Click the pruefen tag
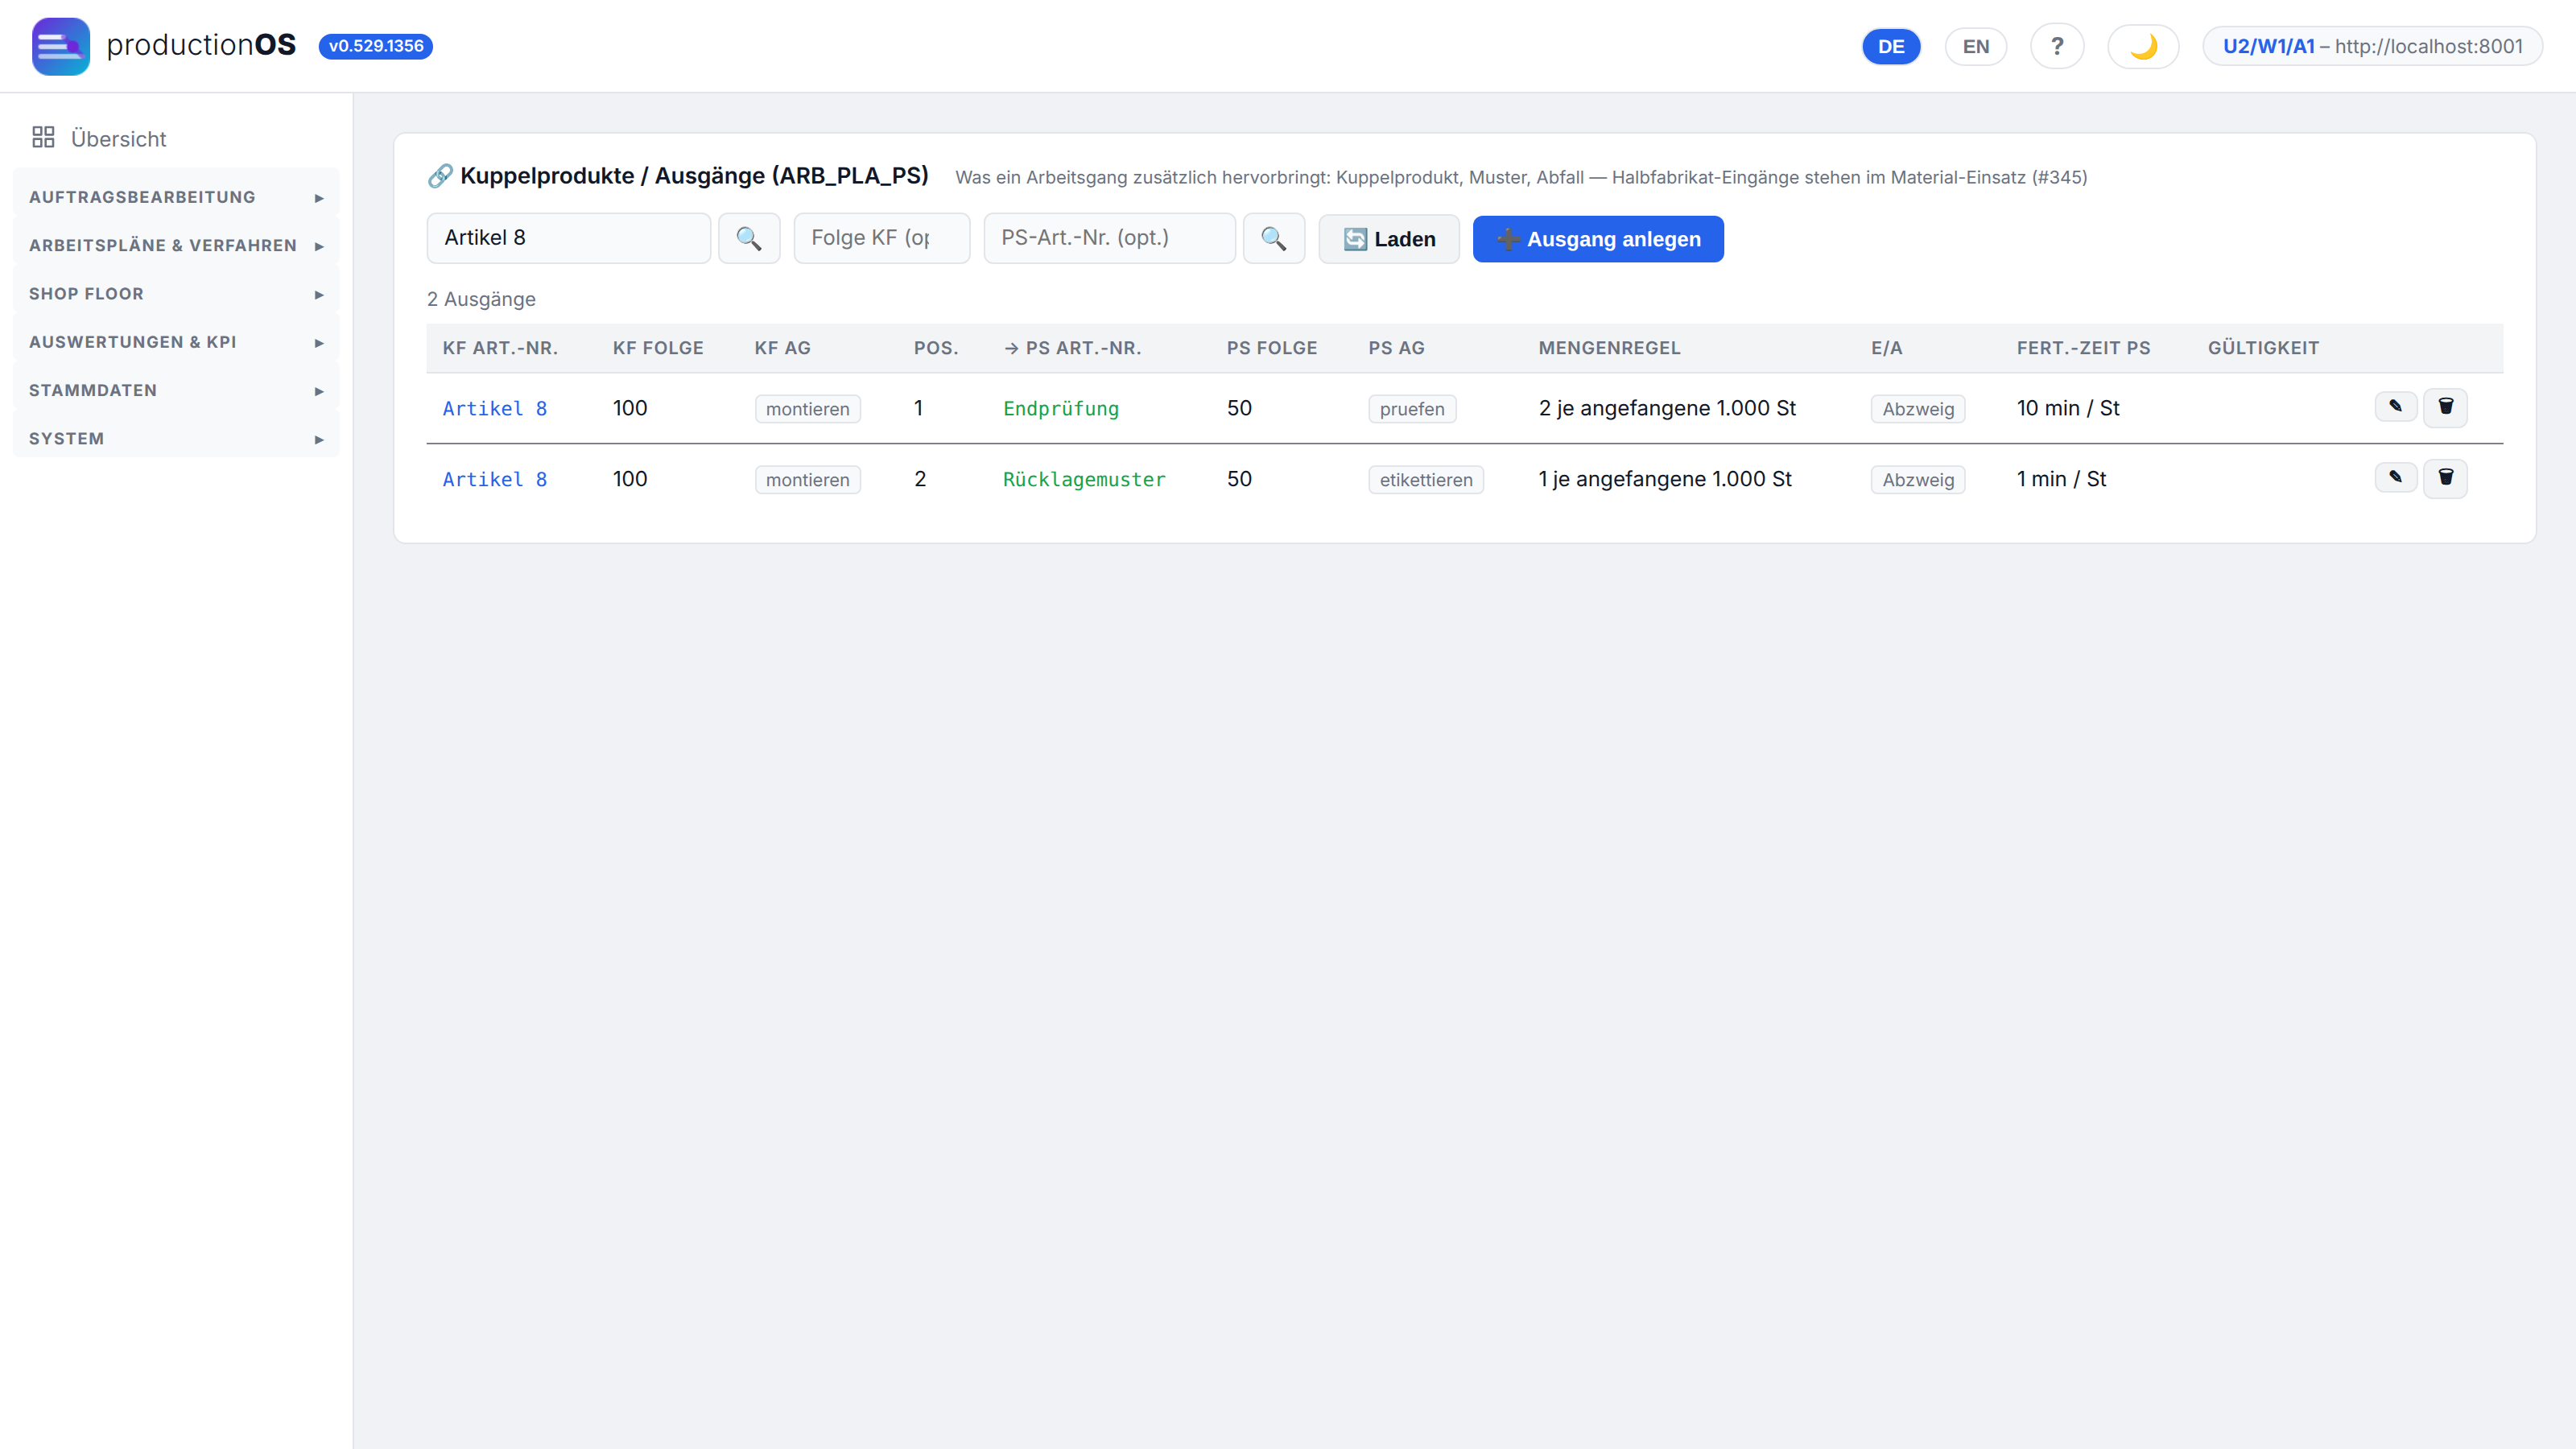 point(1412,409)
